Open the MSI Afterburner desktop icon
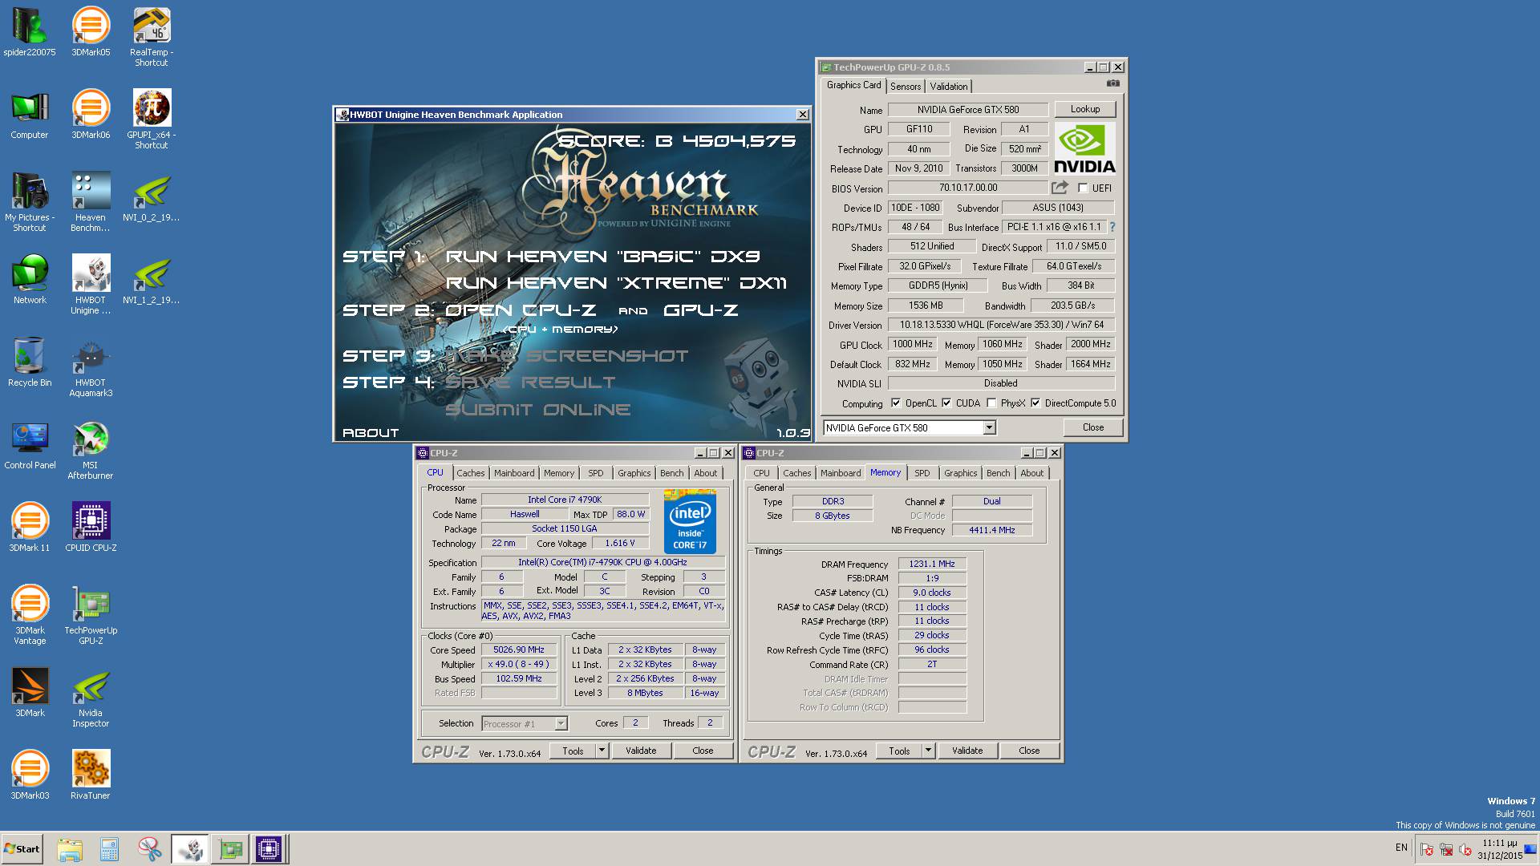 [x=91, y=450]
